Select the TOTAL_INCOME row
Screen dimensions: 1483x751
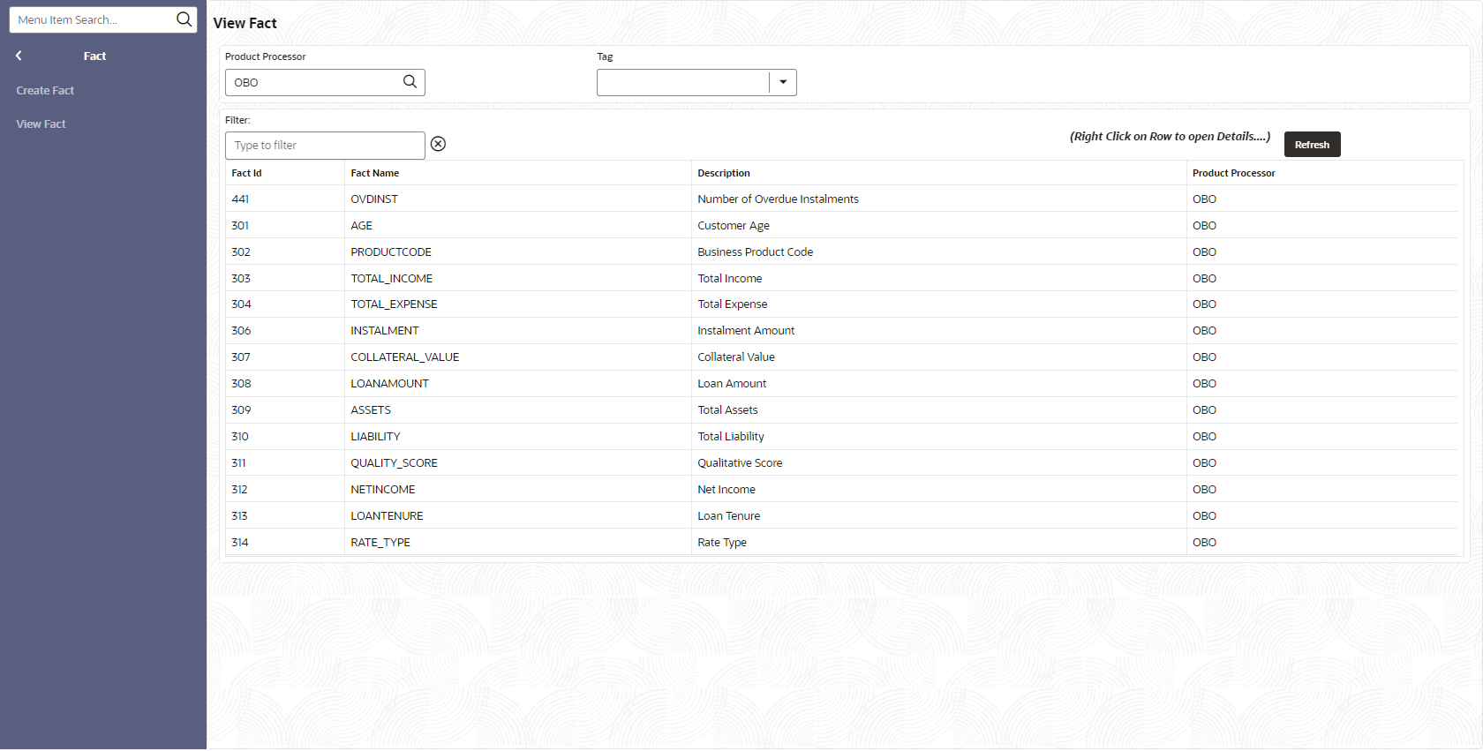841,278
